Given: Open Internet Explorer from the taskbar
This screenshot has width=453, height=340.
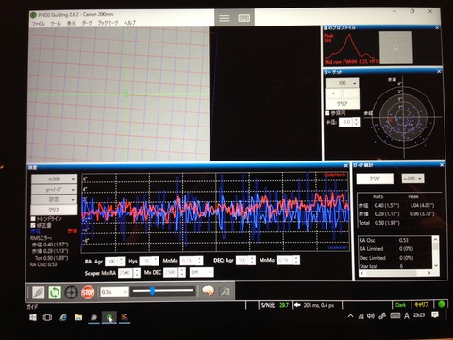Looking at the screenshot, I should pyautogui.click(x=63, y=317).
